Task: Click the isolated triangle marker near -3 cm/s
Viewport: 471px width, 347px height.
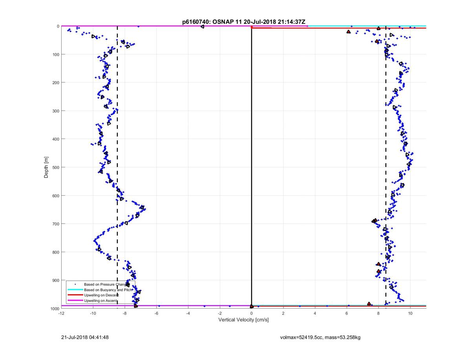Action: pos(202,27)
